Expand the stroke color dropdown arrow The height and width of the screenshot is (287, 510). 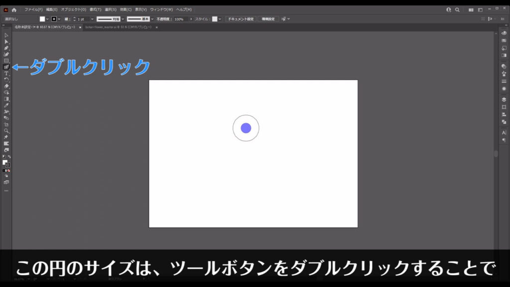coord(59,19)
